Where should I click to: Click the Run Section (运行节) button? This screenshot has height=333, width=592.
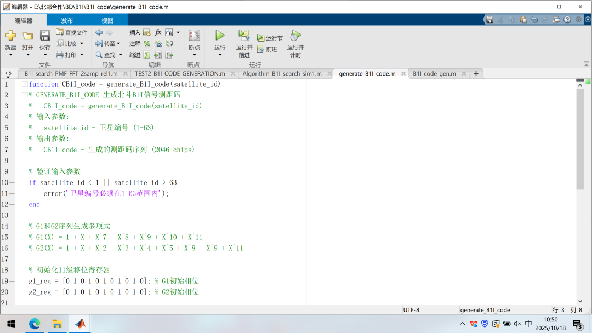270,38
